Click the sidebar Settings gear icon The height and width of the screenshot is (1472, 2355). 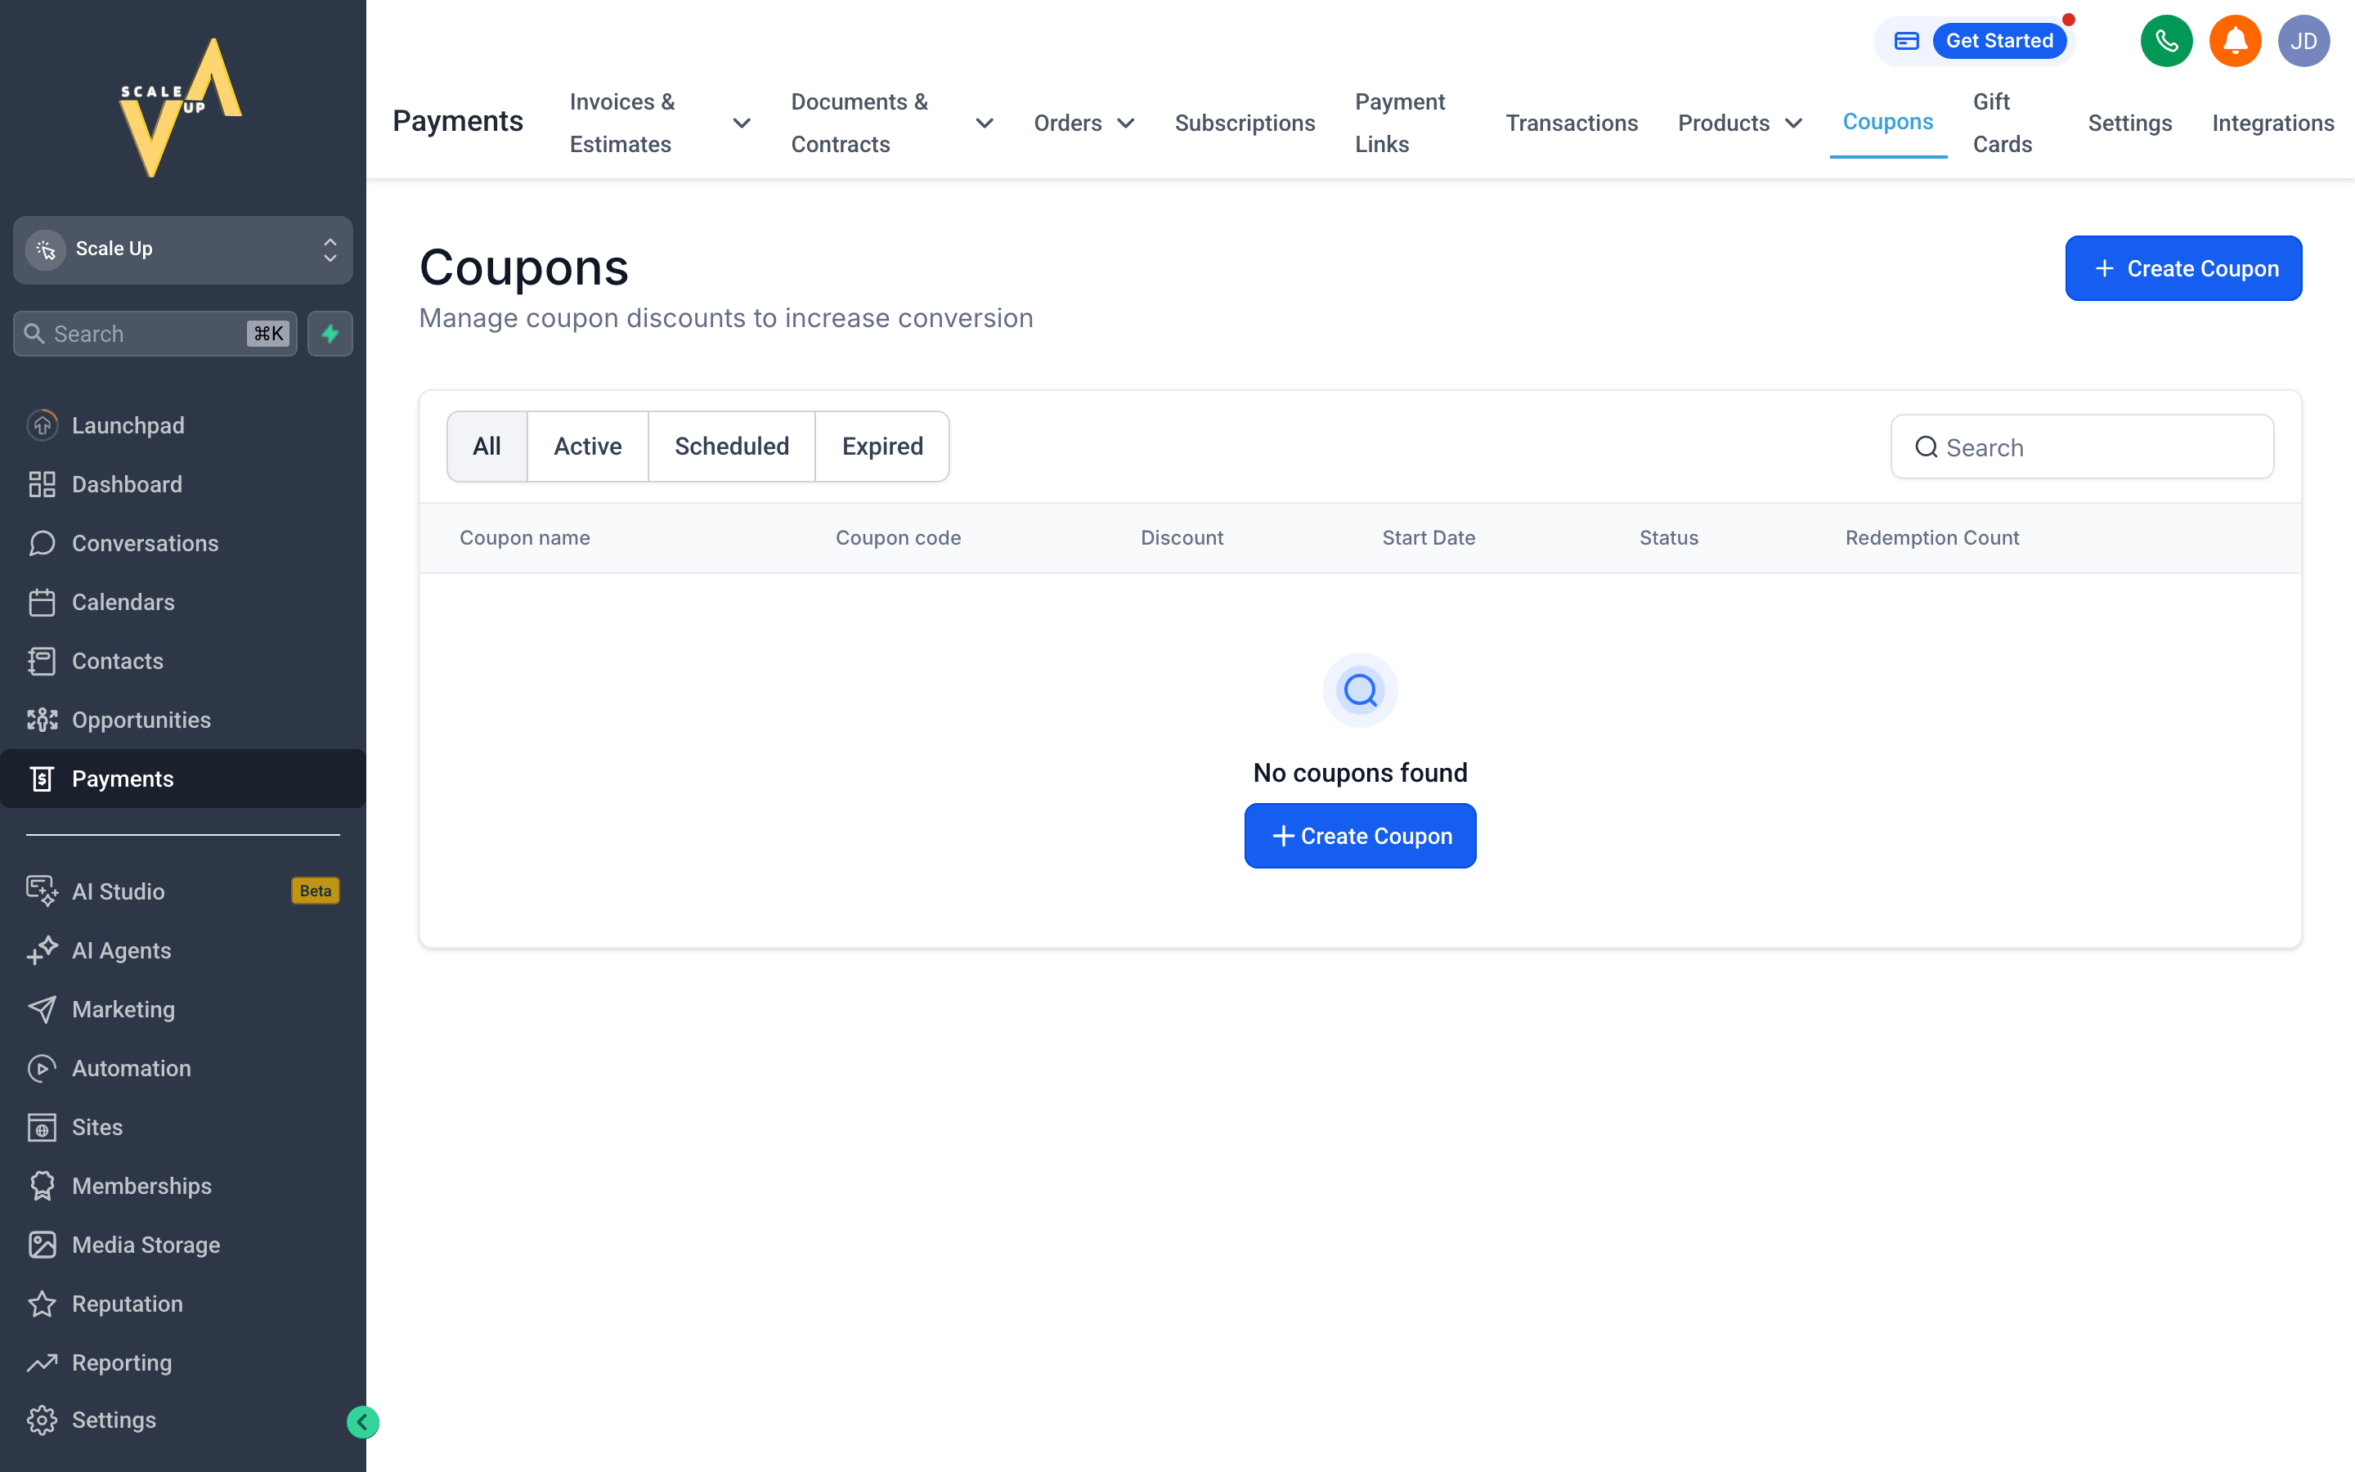click(x=42, y=1420)
